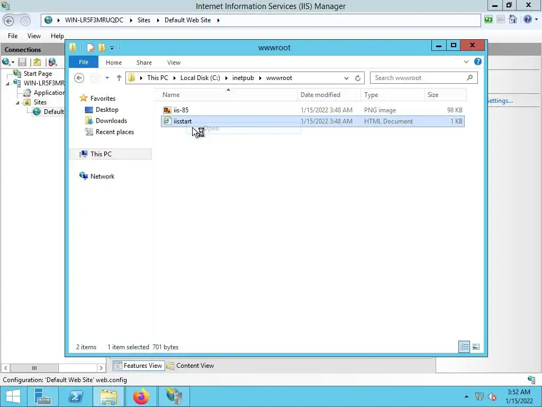Collapse the Sites tree node
This screenshot has width=542, height=407.
[17, 103]
